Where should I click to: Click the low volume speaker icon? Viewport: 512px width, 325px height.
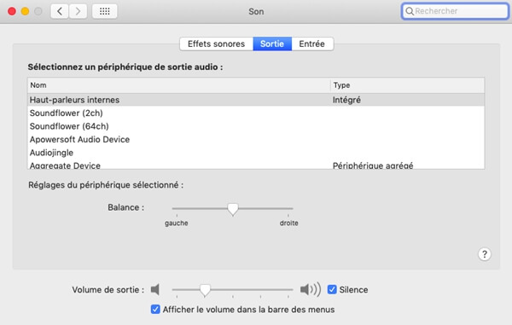155,289
